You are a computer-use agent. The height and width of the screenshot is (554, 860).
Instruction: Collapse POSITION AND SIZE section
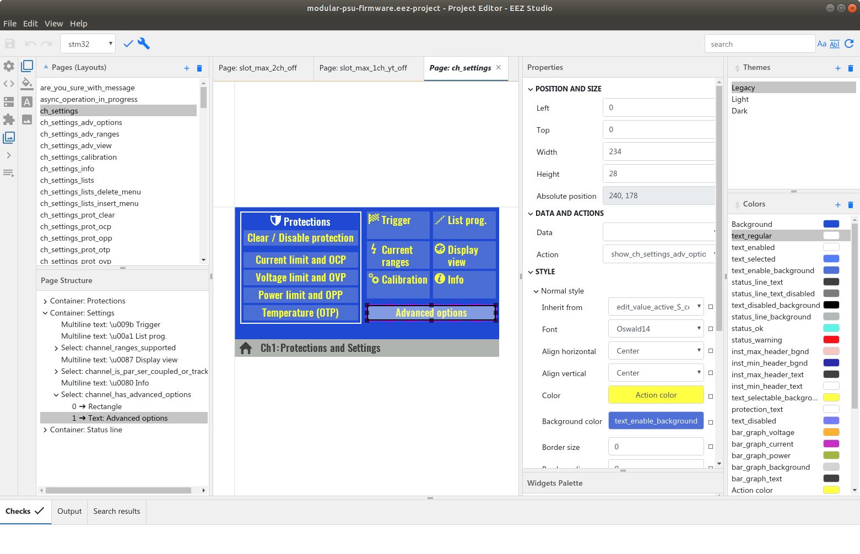coord(531,89)
